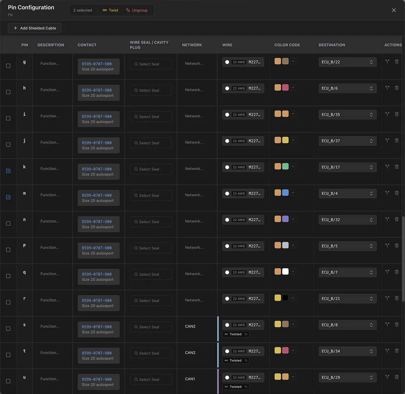Click the CAN1 network cell for pin u

pos(190,379)
